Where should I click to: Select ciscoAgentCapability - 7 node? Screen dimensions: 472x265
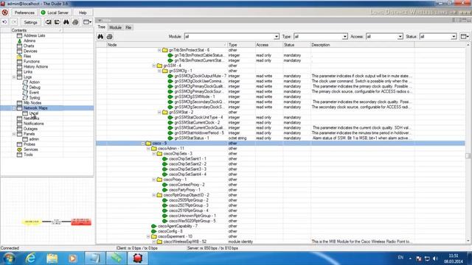[178, 226]
